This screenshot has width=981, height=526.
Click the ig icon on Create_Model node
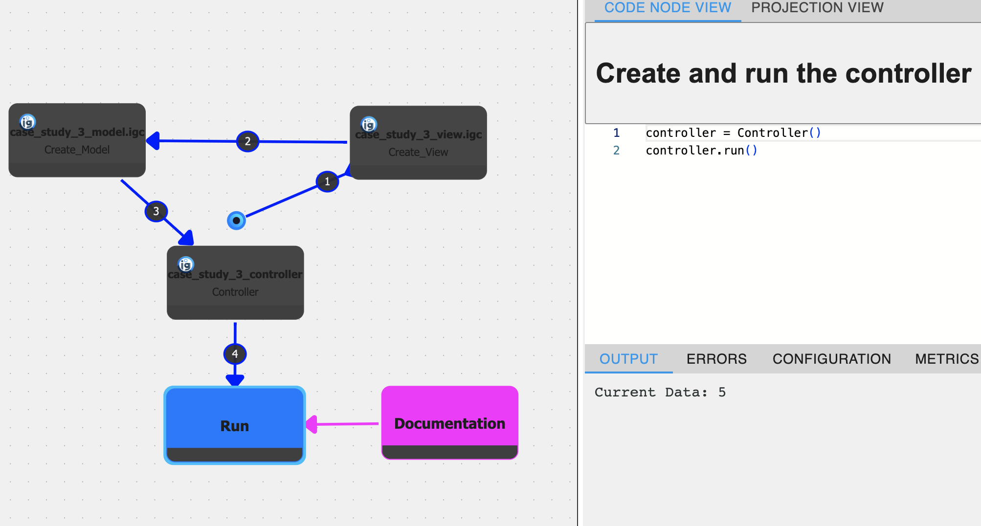click(x=27, y=122)
